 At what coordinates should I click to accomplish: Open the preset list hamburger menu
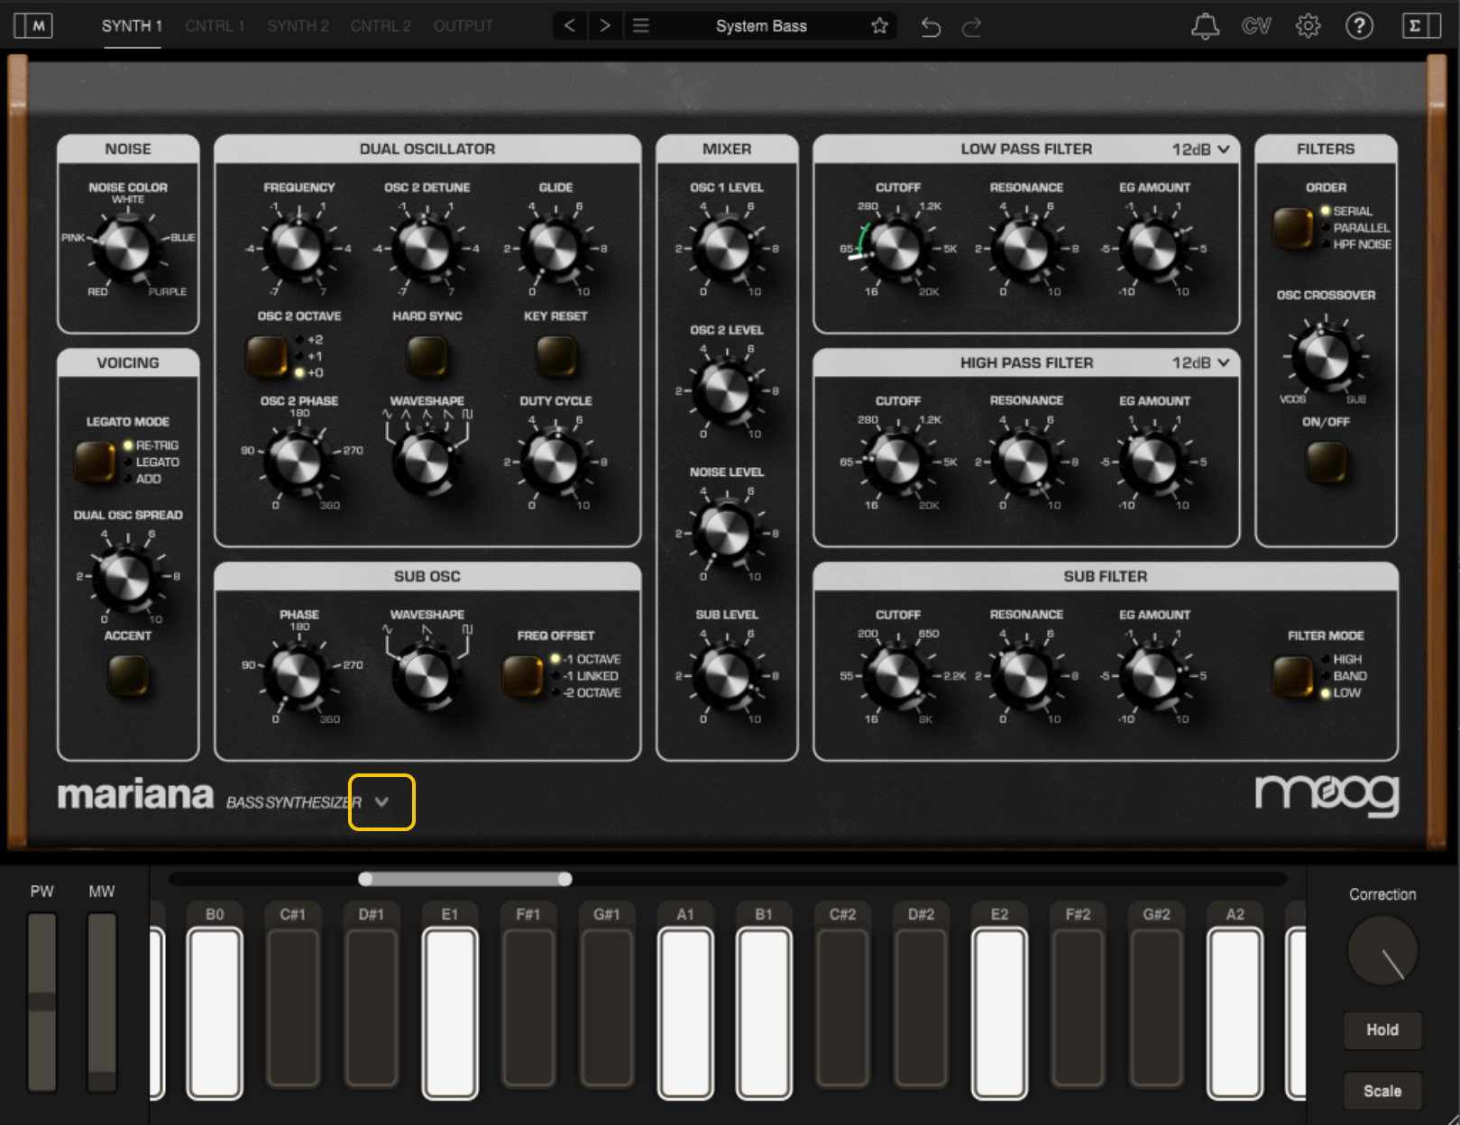point(641,25)
